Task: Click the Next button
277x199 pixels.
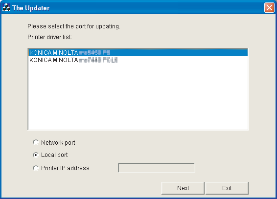Action: (183, 188)
